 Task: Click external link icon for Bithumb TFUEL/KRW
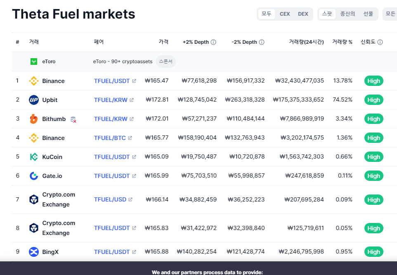click(x=131, y=119)
